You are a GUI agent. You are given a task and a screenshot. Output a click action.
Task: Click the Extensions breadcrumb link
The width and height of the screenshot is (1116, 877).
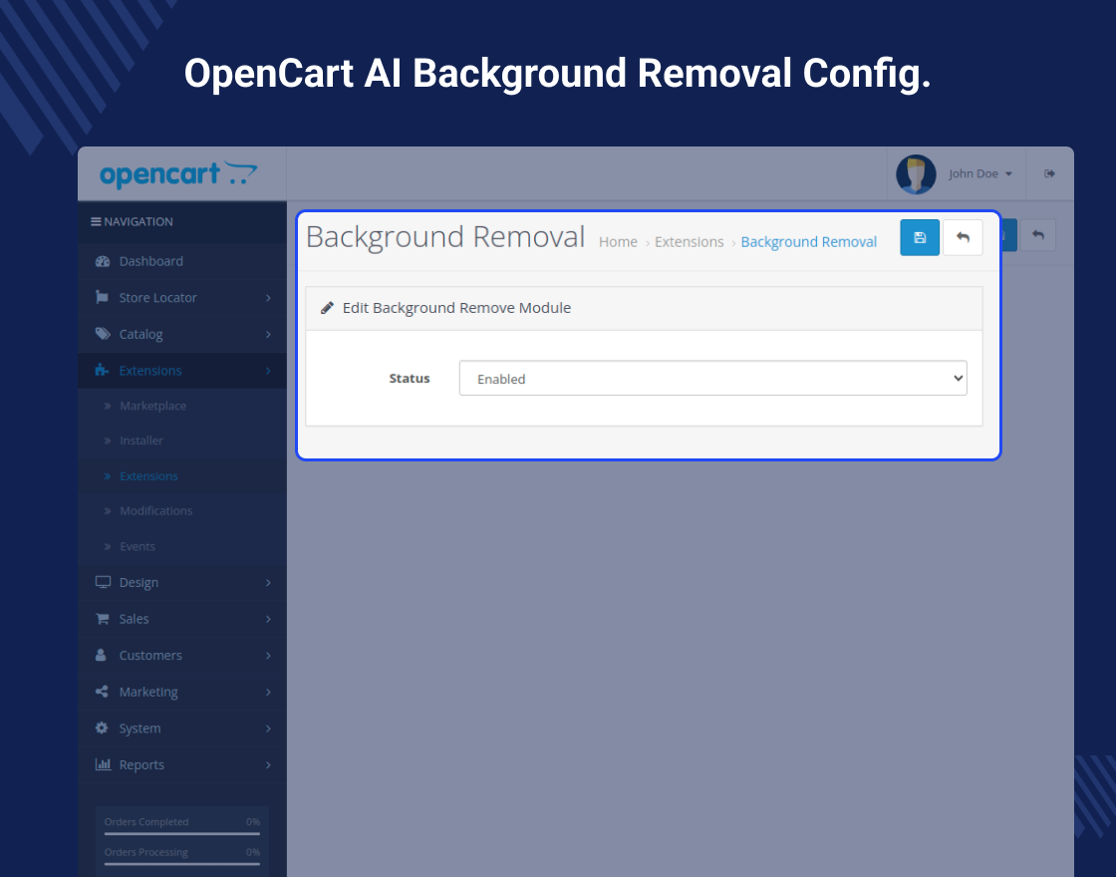click(689, 242)
